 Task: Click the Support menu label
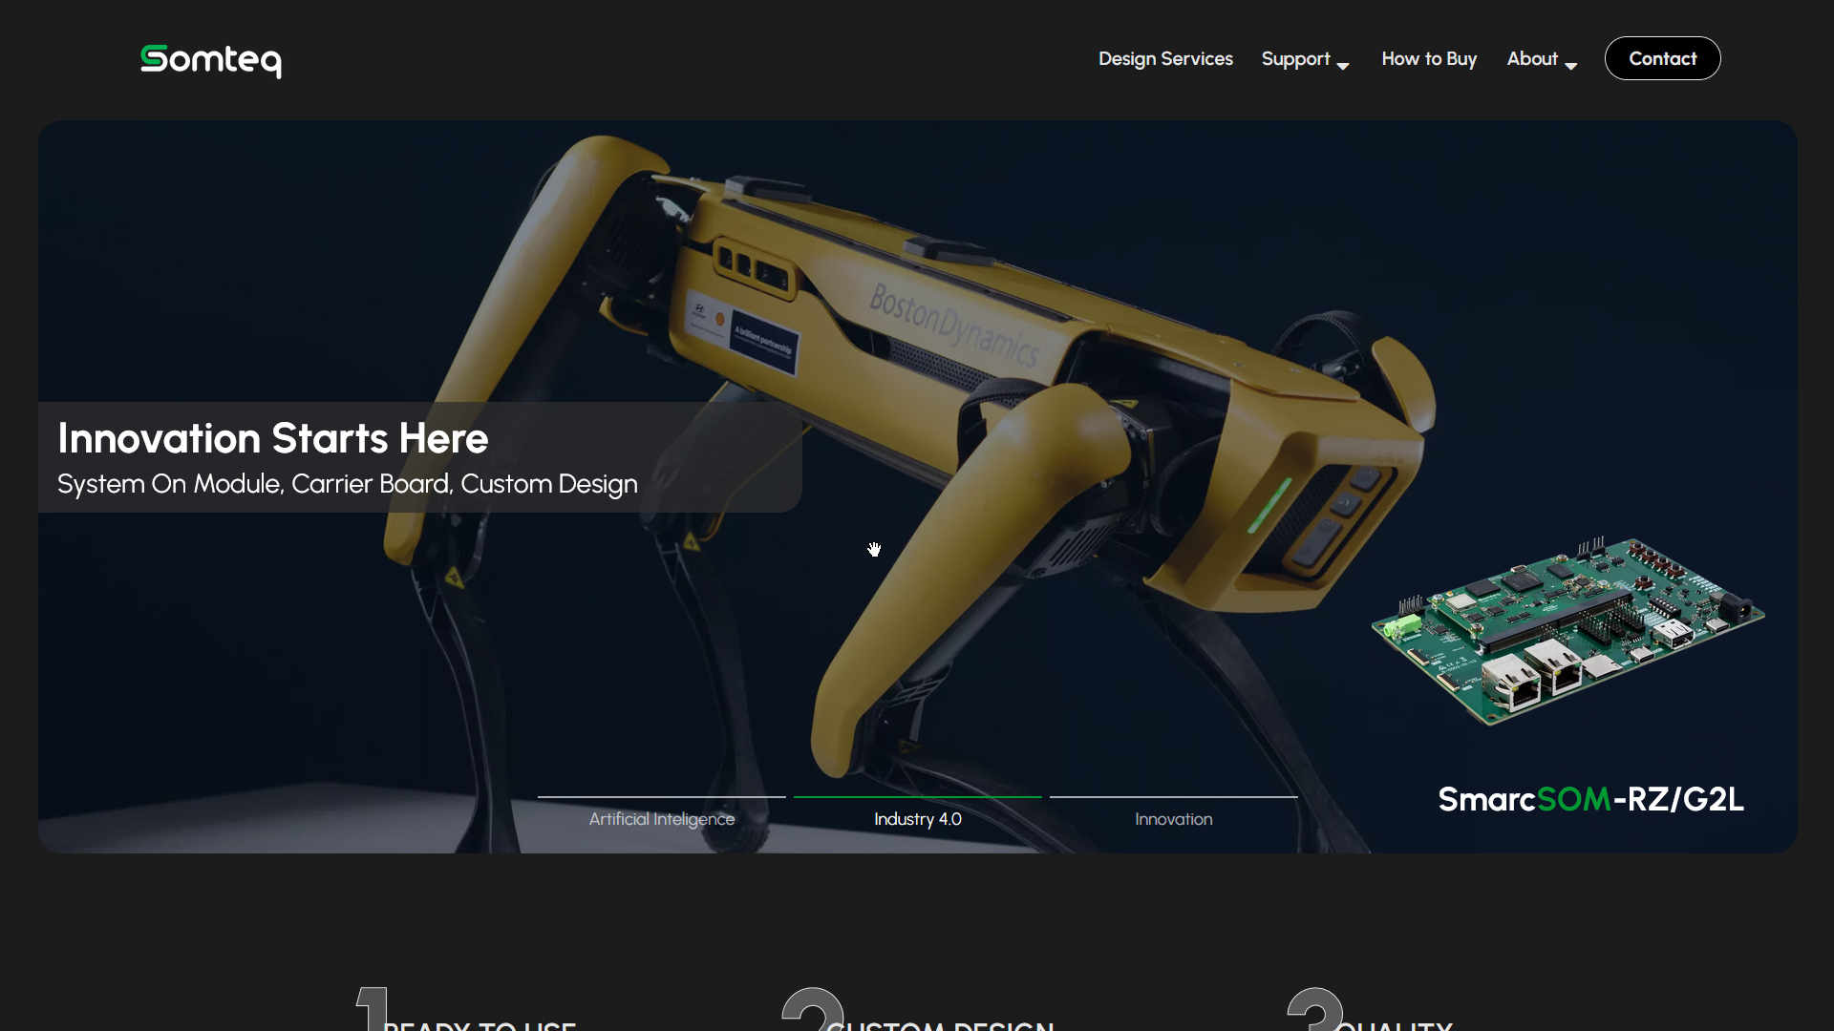coord(1295,59)
